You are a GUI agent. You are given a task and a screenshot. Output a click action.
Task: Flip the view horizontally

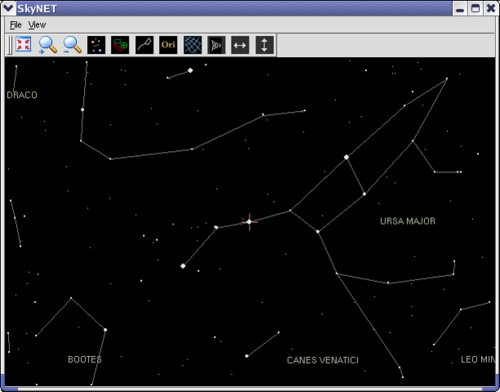[x=240, y=45]
